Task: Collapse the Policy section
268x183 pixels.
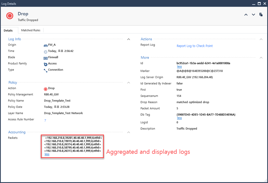Action: click(128, 83)
